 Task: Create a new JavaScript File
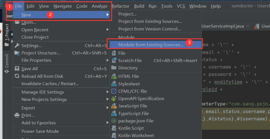[156, 106]
